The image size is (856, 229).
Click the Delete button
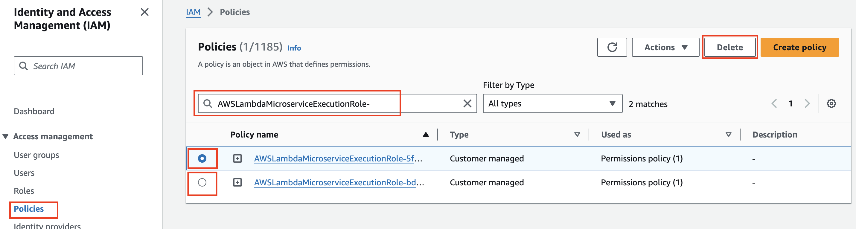pos(730,47)
